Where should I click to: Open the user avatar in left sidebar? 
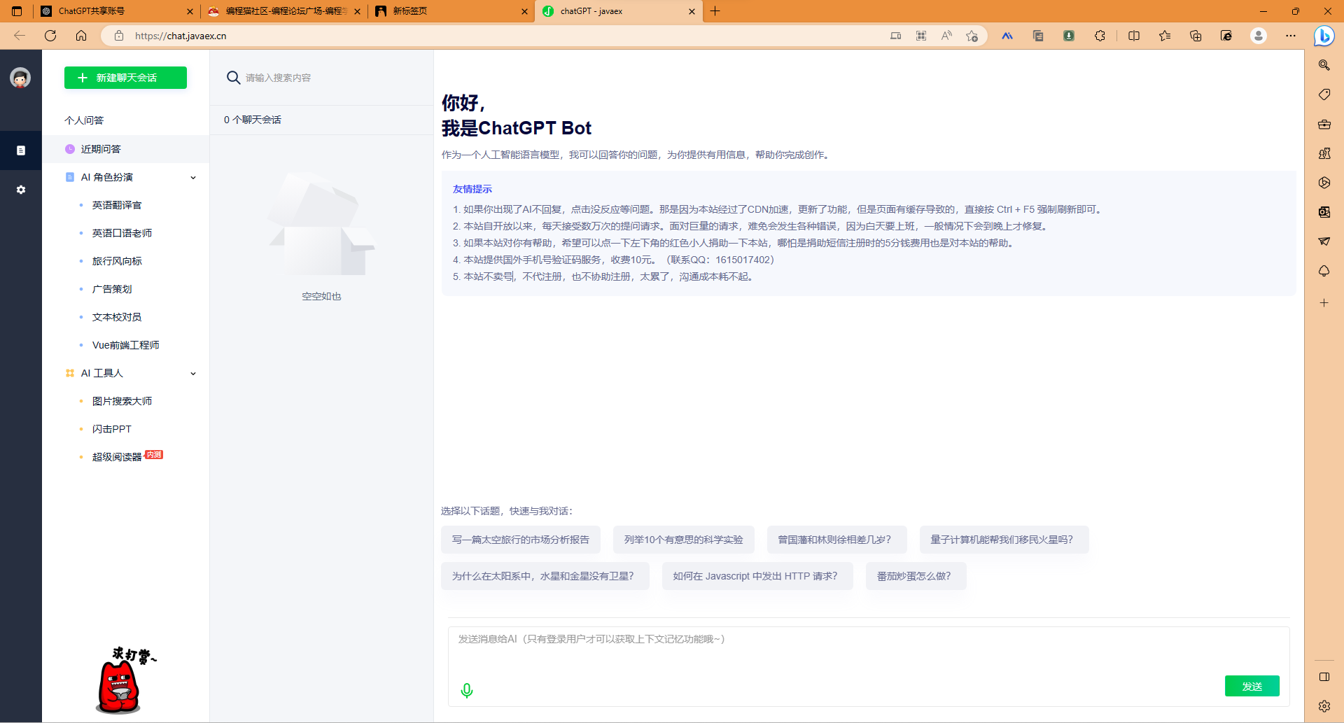20,78
